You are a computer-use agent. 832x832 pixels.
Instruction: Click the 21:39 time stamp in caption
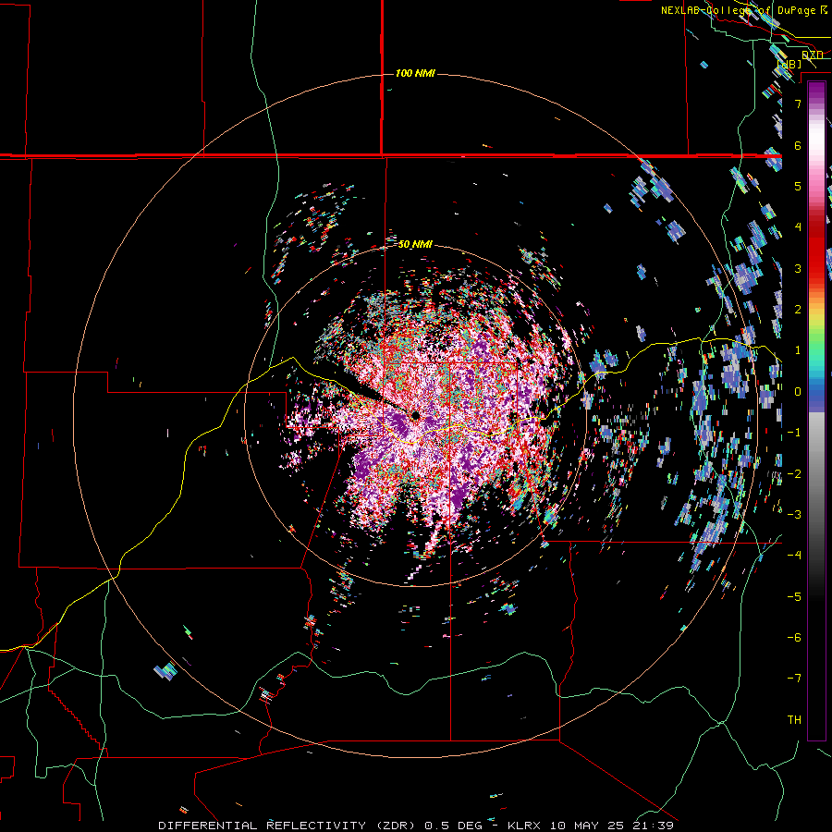coord(654,826)
